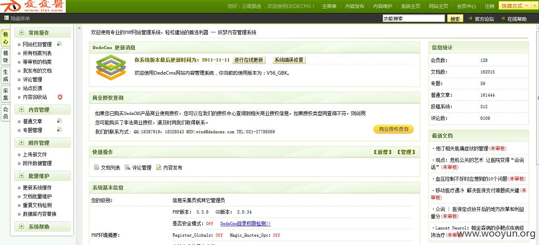
Task: Click the 搜索 button
Action: click(x=455, y=19)
